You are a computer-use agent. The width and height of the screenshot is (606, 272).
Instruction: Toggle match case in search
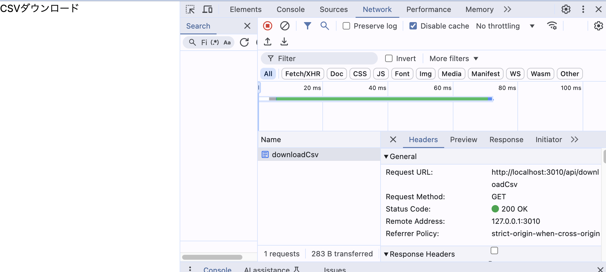227,42
